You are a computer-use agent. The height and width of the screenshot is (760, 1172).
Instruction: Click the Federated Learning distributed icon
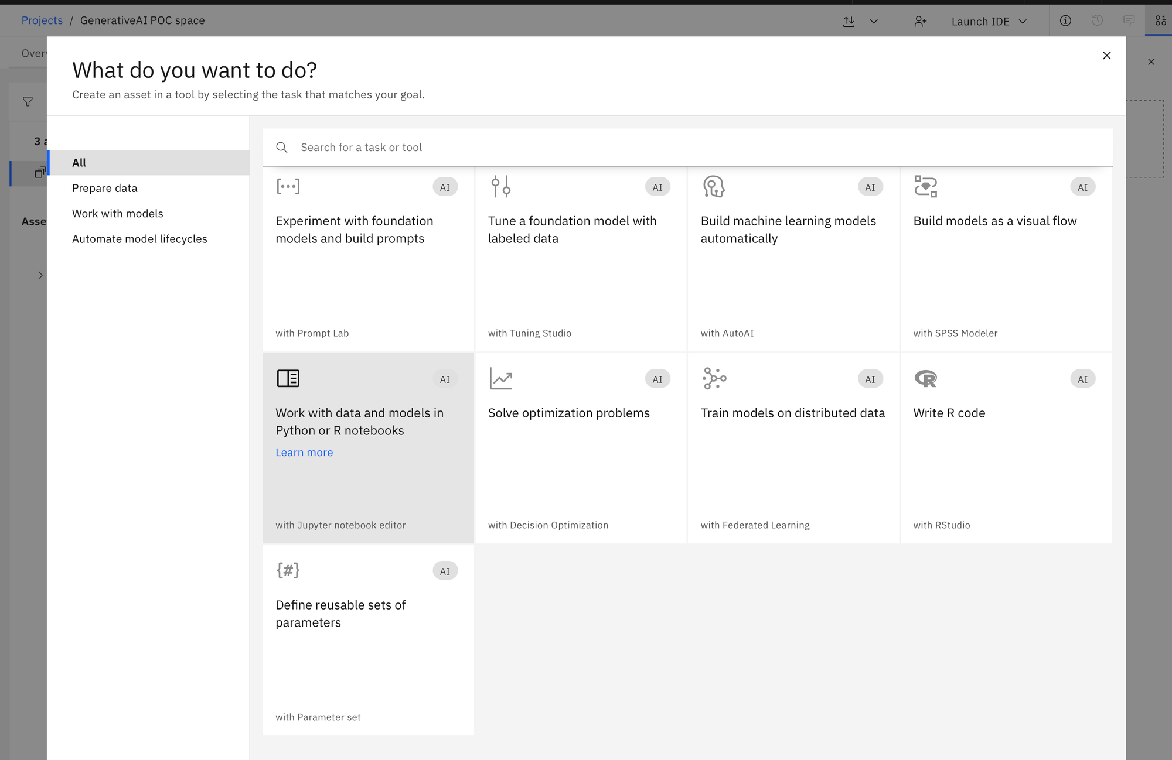(713, 378)
